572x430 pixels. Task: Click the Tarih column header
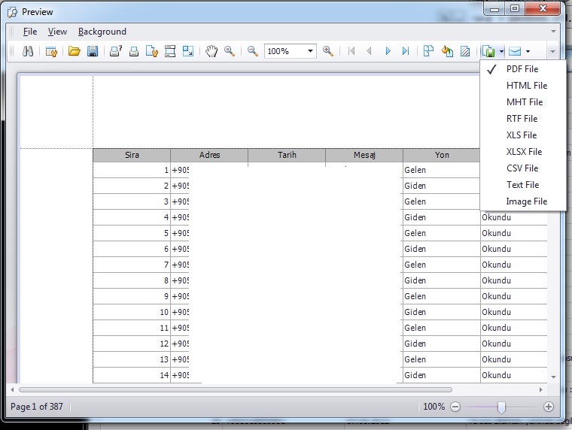(x=287, y=156)
